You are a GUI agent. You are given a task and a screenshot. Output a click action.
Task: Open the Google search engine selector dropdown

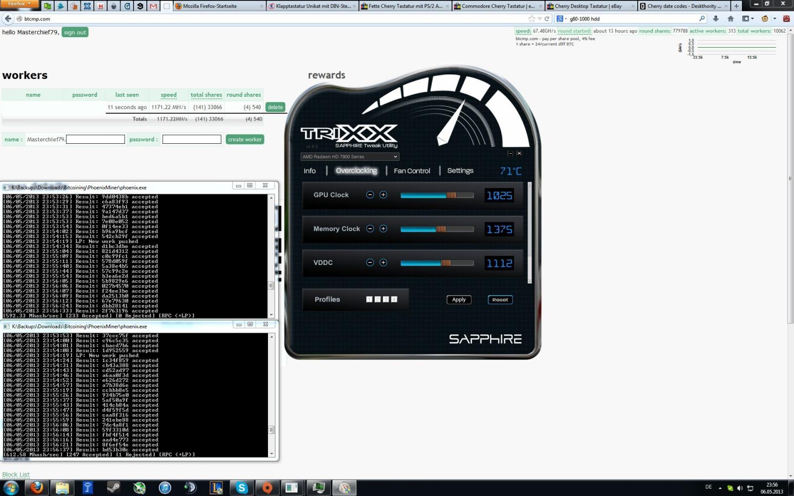(x=562, y=19)
